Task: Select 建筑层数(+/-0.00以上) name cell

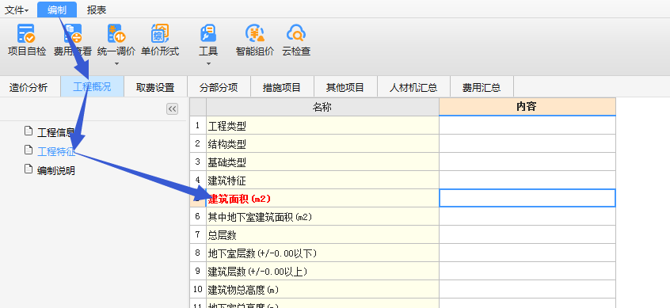Action: coord(322,272)
